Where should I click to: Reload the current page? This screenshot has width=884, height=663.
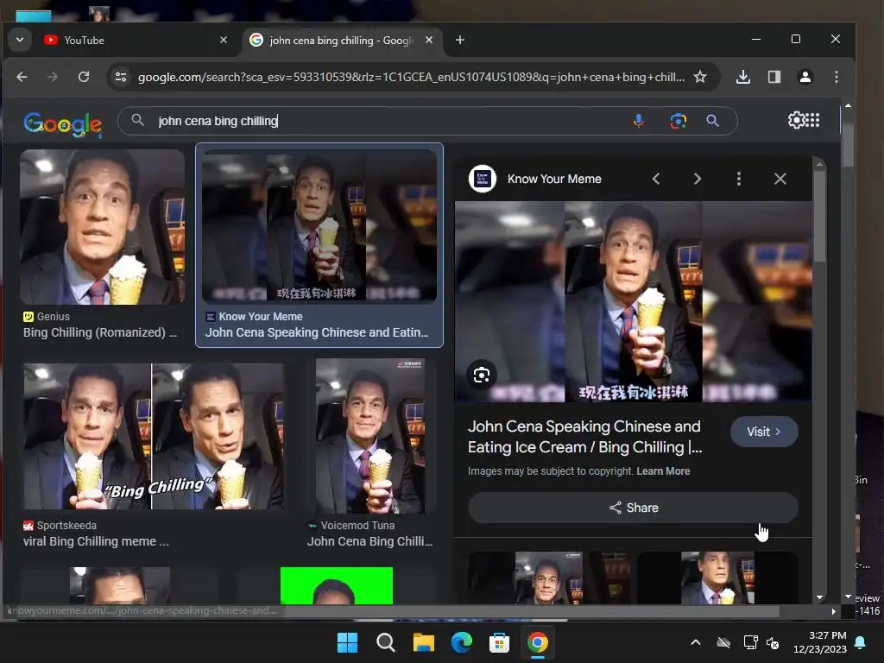[84, 77]
